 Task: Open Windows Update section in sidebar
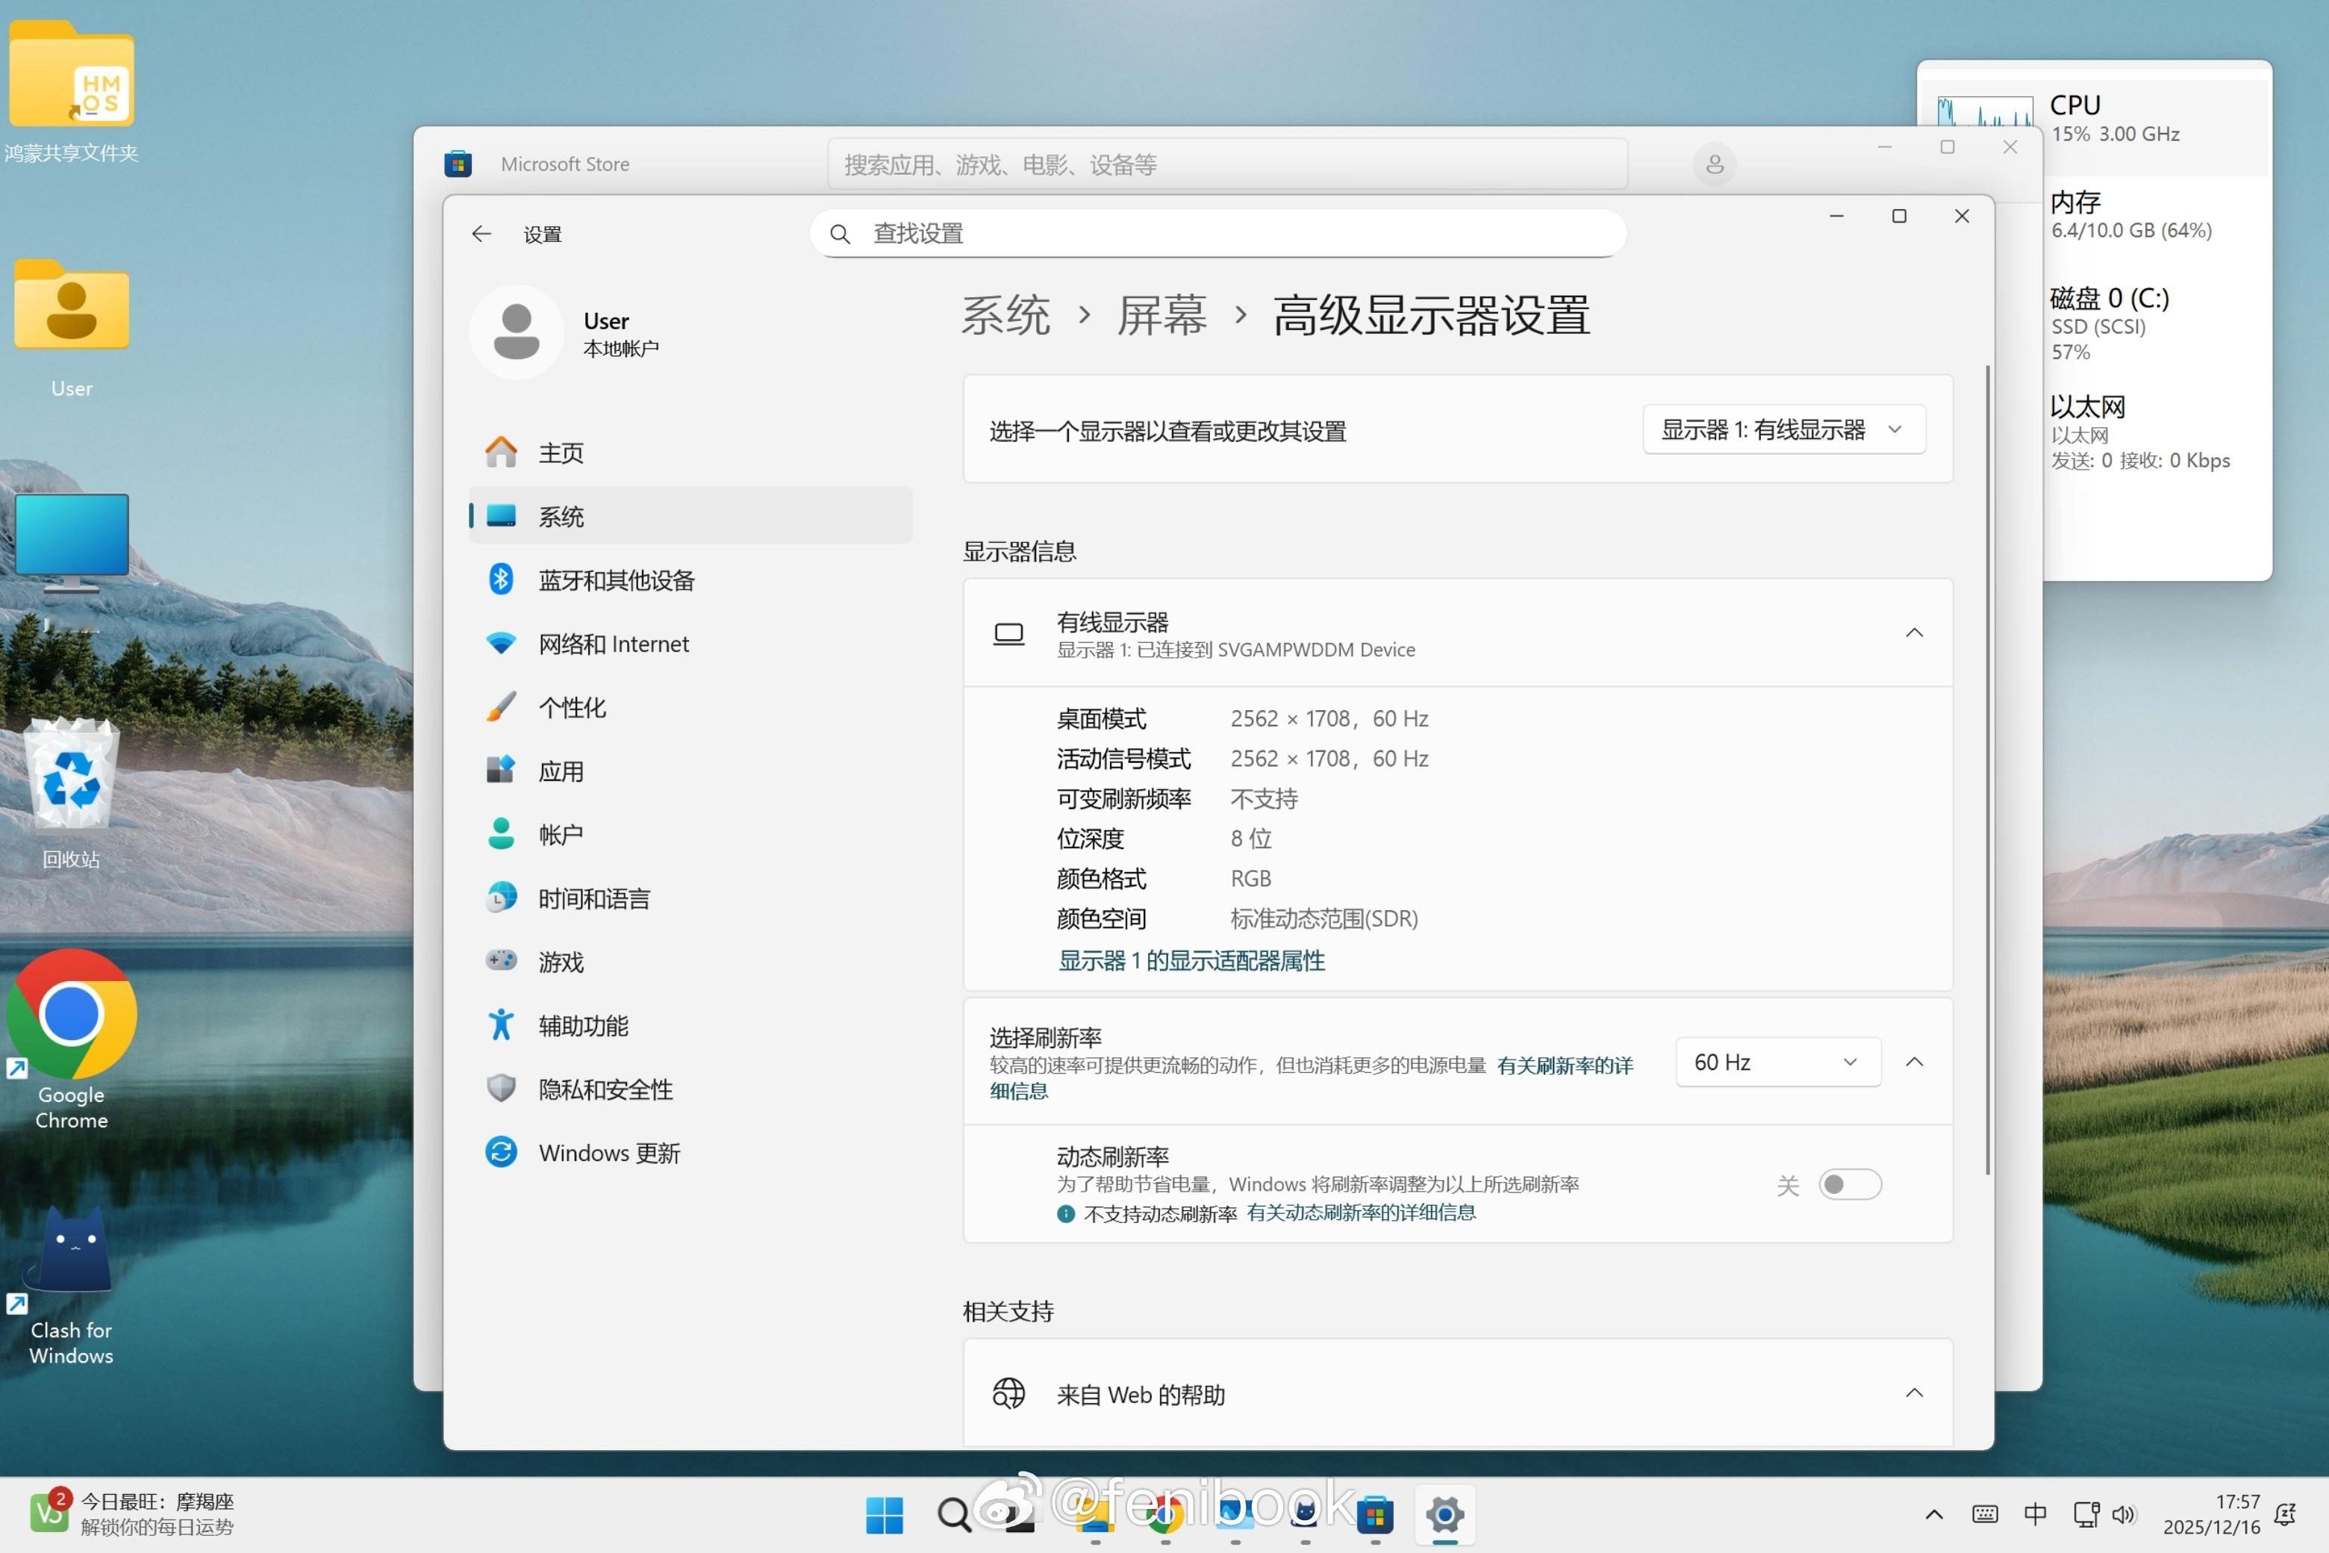pos(608,1153)
